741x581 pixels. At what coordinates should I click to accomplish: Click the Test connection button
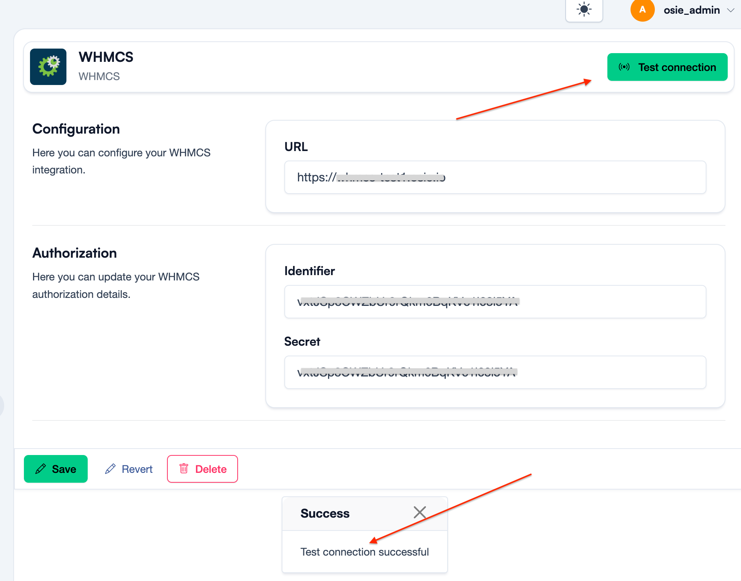(667, 67)
